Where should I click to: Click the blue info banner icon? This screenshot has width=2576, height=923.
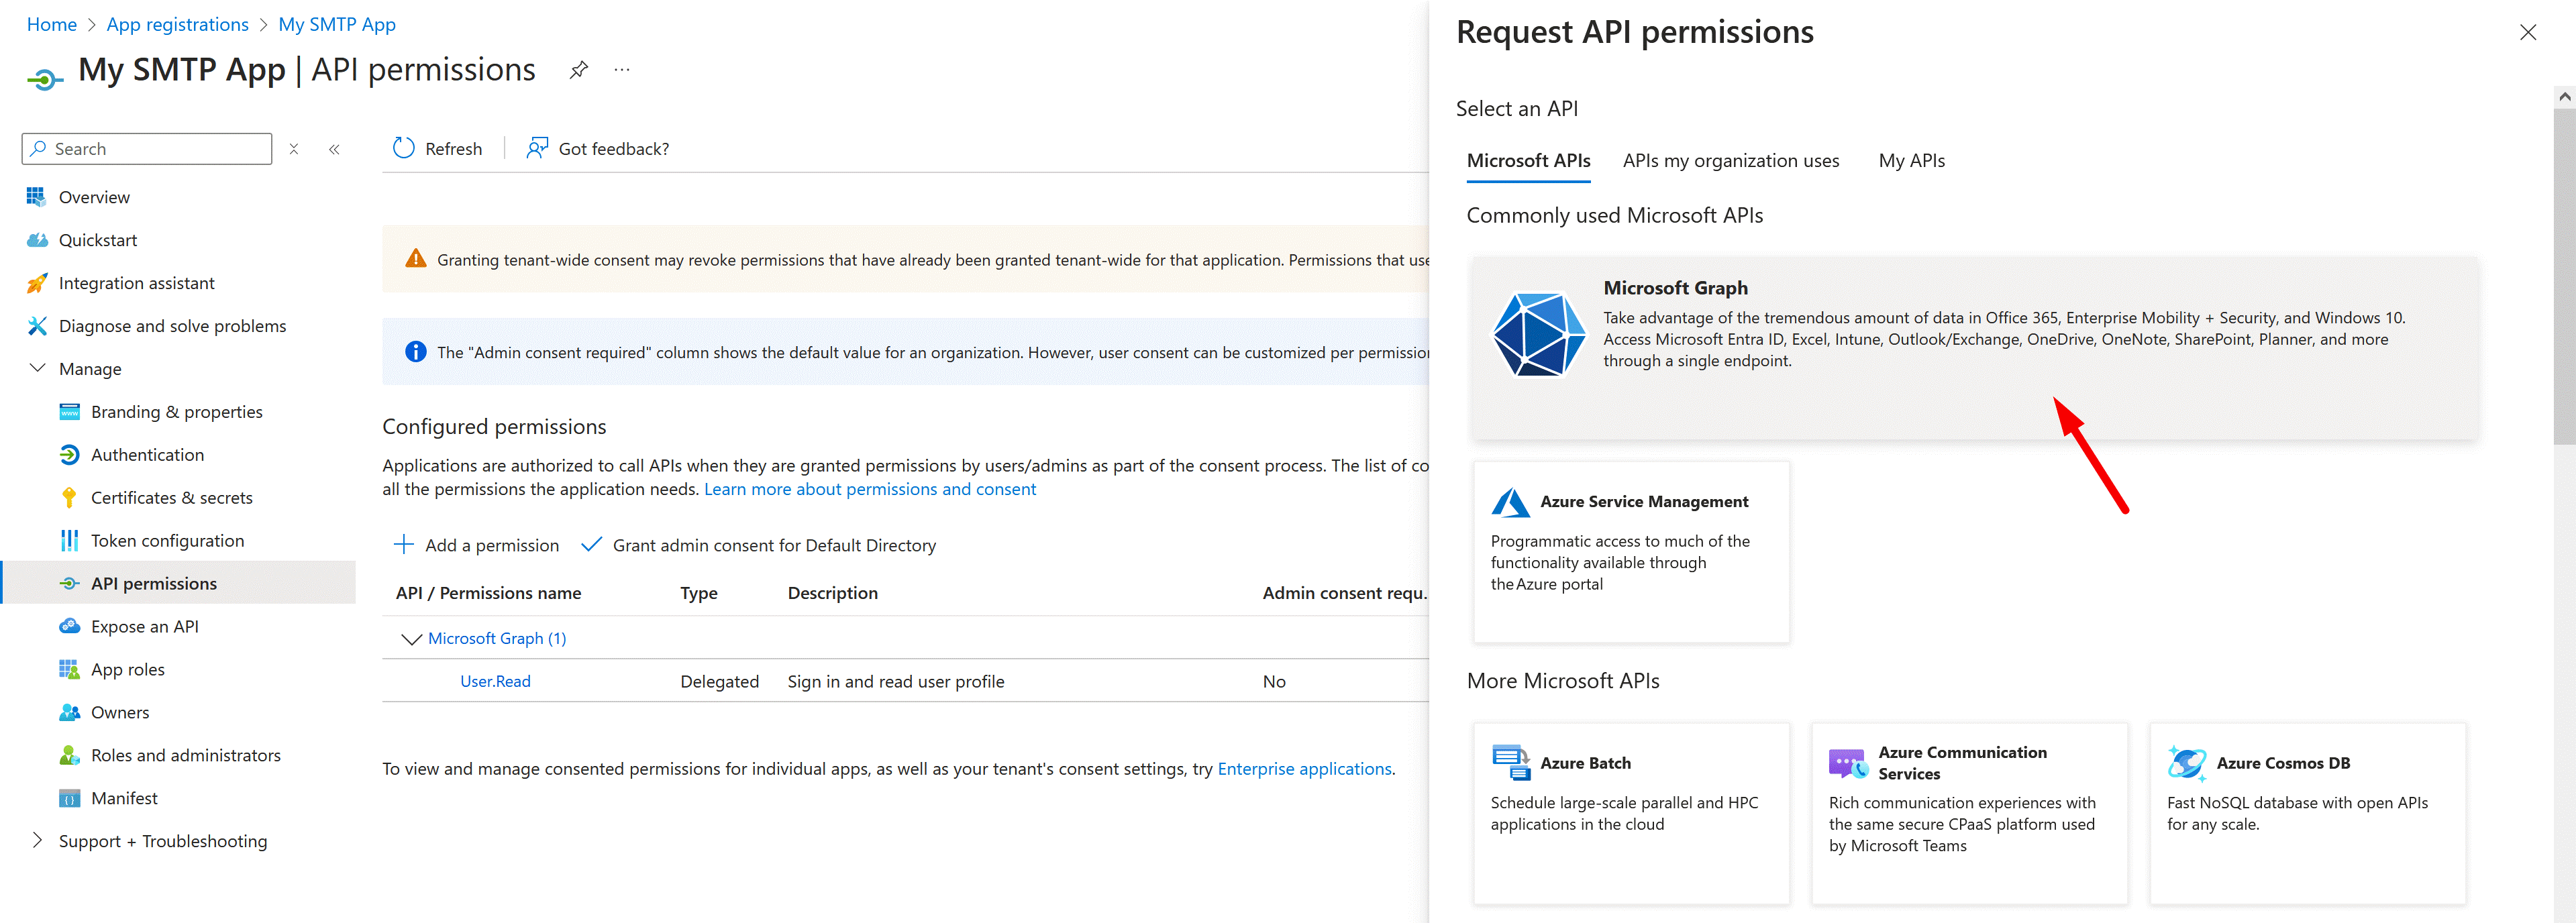pyautogui.click(x=415, y=352)
